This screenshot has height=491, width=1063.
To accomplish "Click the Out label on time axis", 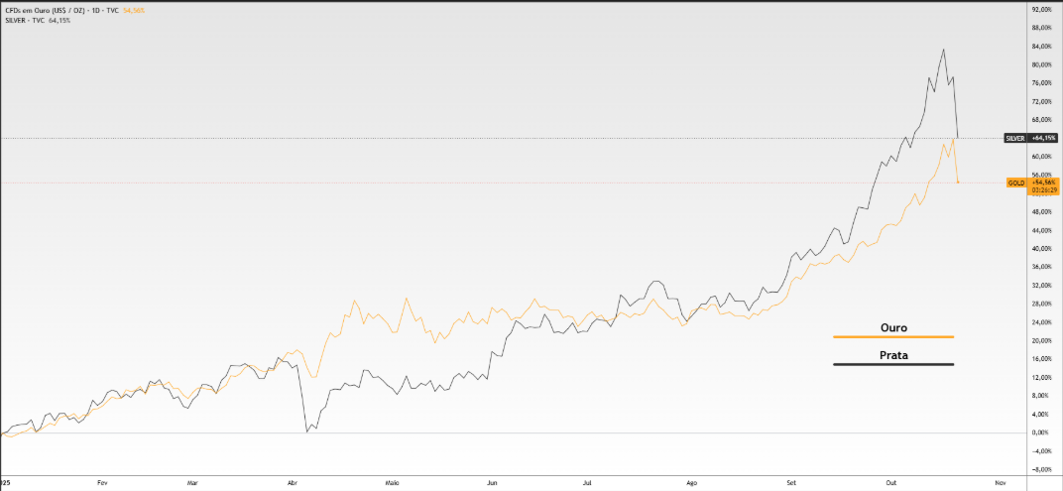I will point(890,482).
